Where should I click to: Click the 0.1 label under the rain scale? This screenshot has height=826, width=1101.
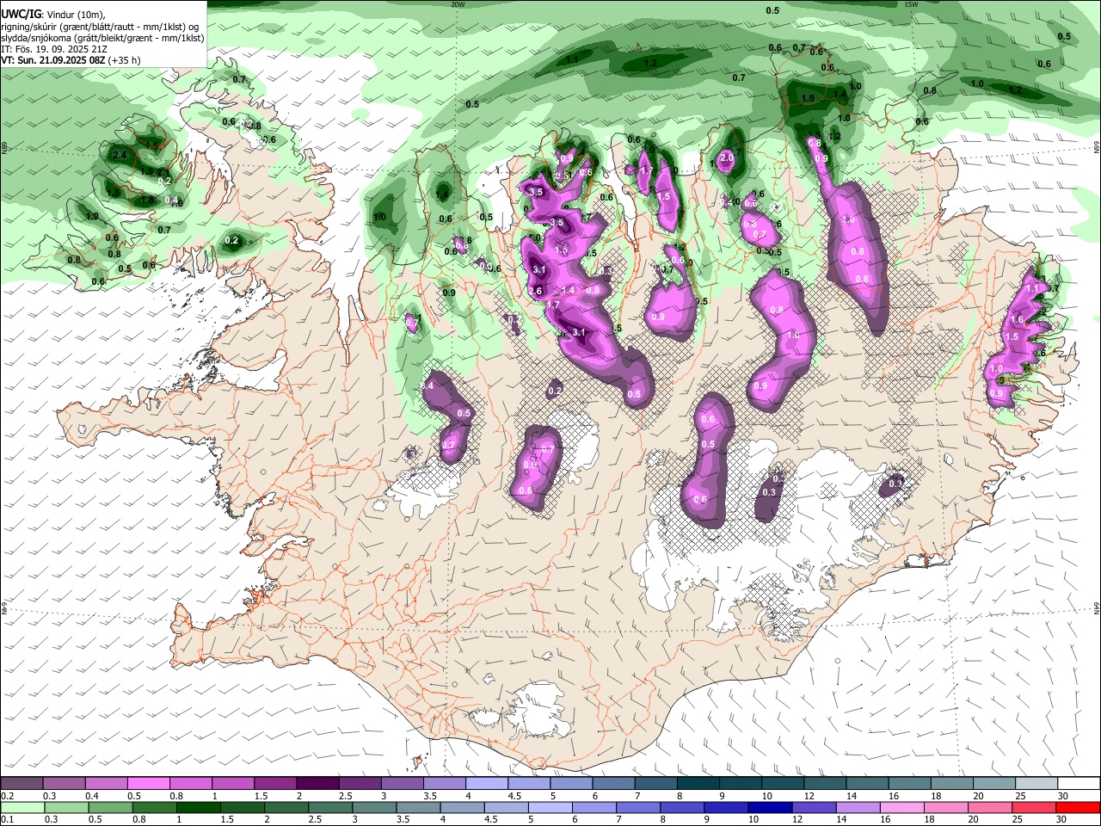[x=6, y=820]
